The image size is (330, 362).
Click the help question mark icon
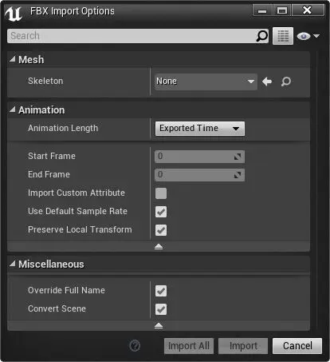pyautogui.click(x=135, y=346)
